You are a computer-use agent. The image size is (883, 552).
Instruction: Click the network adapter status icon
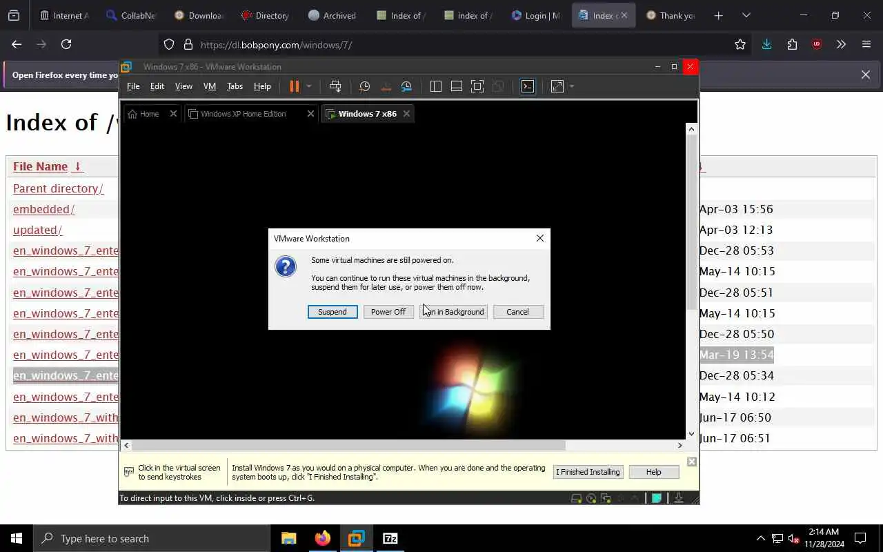(606, 498)
